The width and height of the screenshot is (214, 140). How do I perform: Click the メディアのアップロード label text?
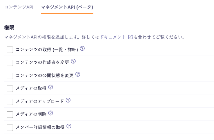pos(40,101)
